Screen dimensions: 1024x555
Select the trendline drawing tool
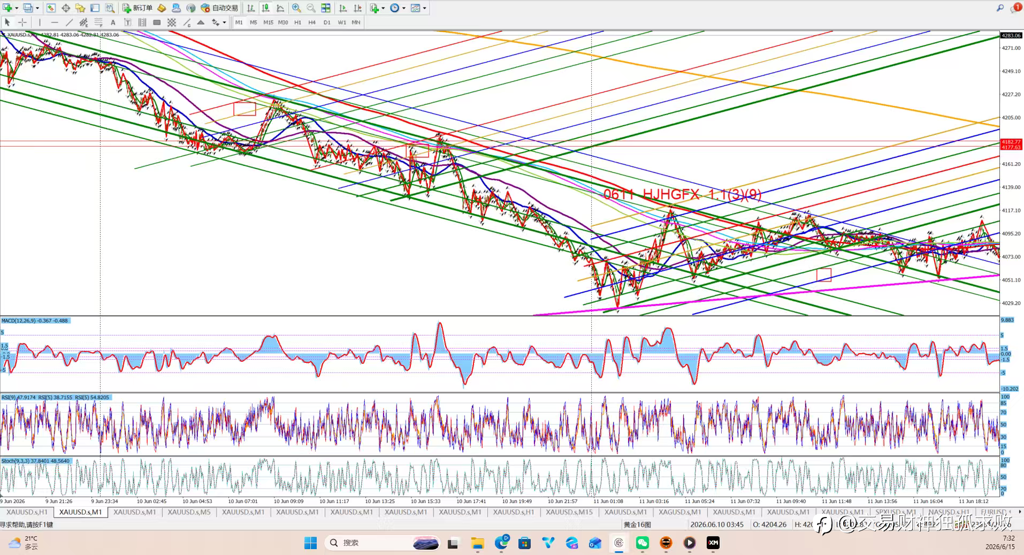click(69, 22)
